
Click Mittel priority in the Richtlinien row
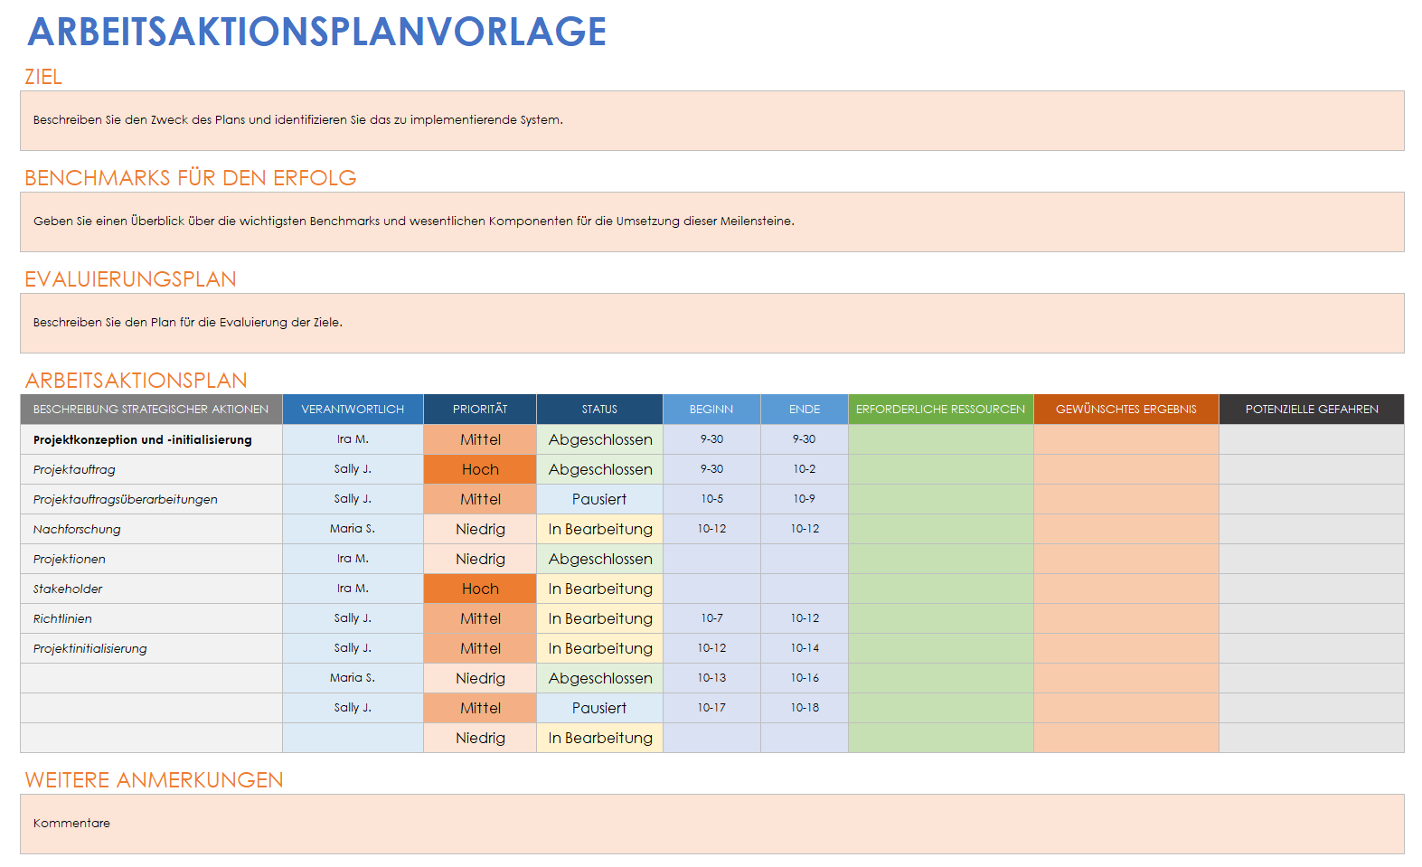pyautogui.click(x=480, y=618)
